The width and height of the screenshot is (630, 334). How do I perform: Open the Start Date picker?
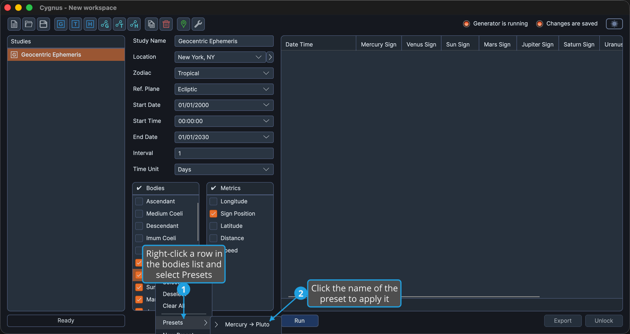(x=224, y=105)
